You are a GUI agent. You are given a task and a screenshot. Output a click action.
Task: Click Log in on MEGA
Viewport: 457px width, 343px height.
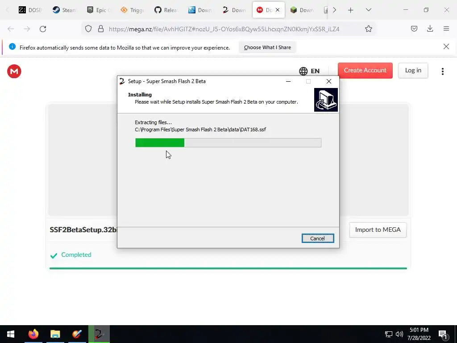[x=413, y=70]
